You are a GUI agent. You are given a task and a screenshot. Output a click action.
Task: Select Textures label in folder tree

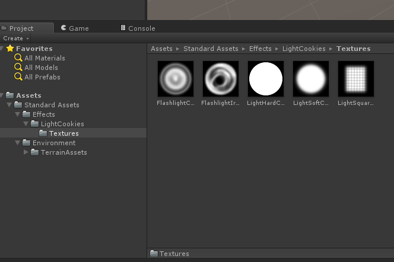[x=64, y=133]
